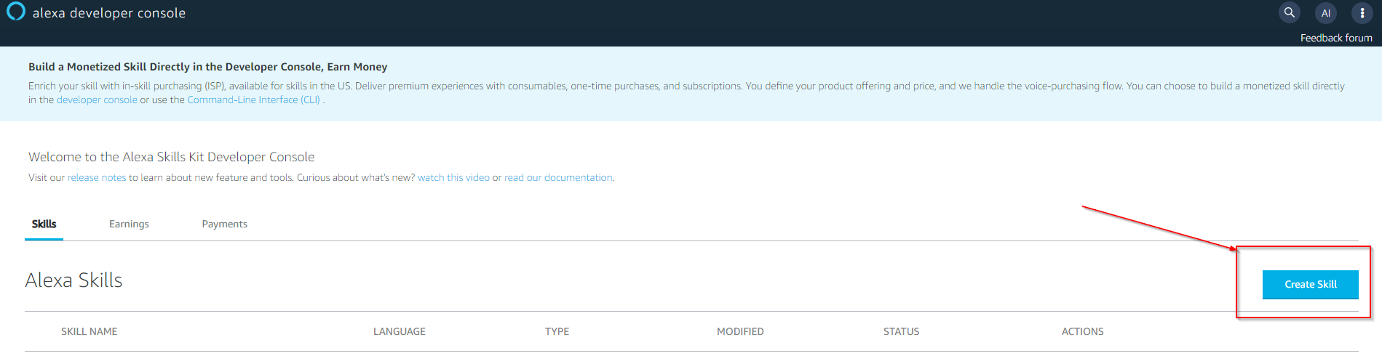Open the Command-Line Interface (CLI) link
1382x356 pixels.
coord(253,100)
